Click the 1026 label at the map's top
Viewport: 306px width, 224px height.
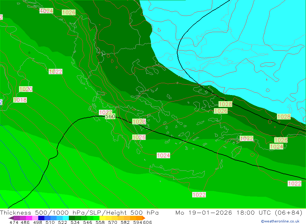69,12
